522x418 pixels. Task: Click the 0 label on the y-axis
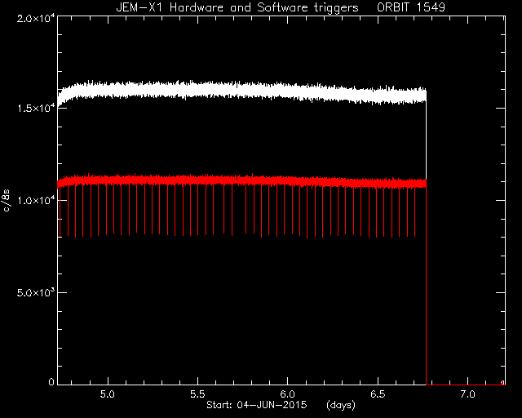coord(51,381)
